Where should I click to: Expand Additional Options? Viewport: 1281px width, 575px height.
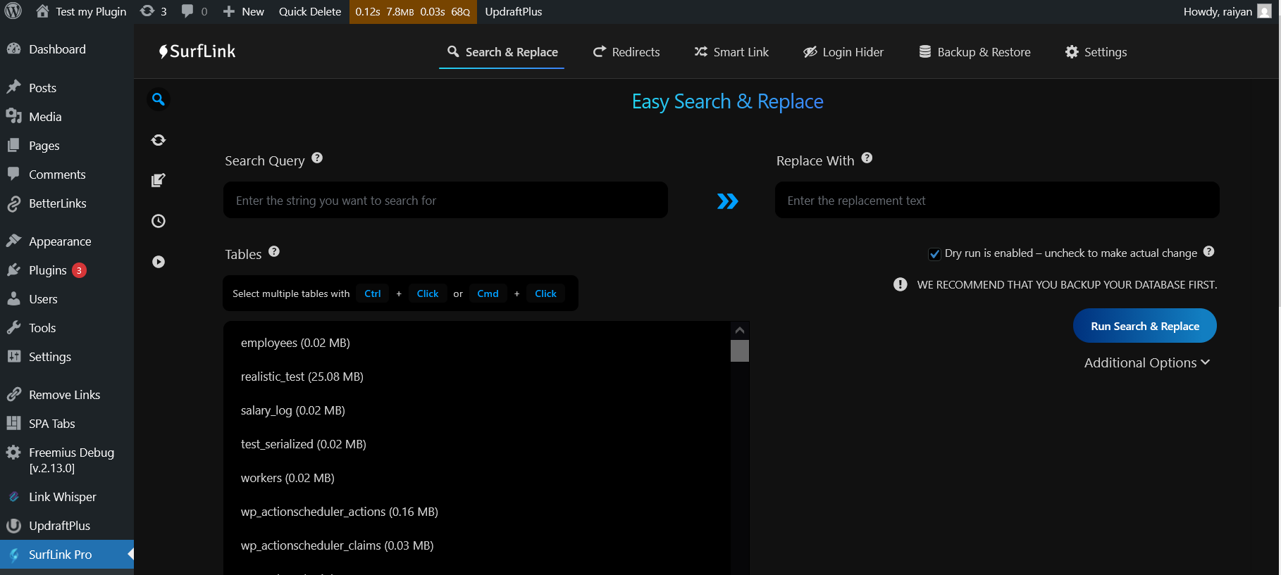(x=1146, y=362)
